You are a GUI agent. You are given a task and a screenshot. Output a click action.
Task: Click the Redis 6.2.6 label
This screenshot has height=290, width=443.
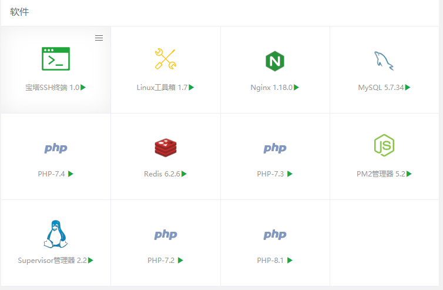(x=162, y=174)
